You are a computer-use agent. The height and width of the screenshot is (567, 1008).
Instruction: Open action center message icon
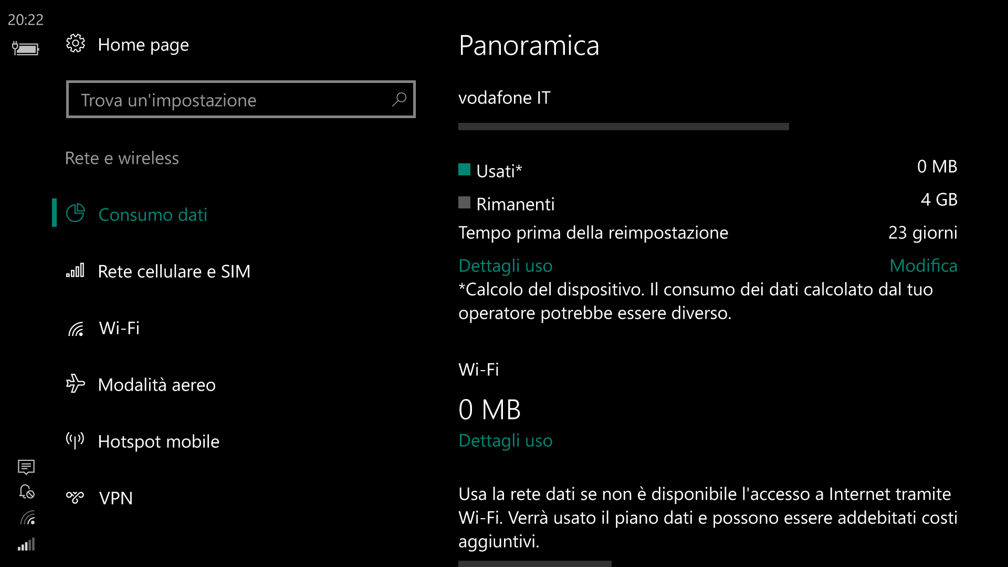pos(26,467)
